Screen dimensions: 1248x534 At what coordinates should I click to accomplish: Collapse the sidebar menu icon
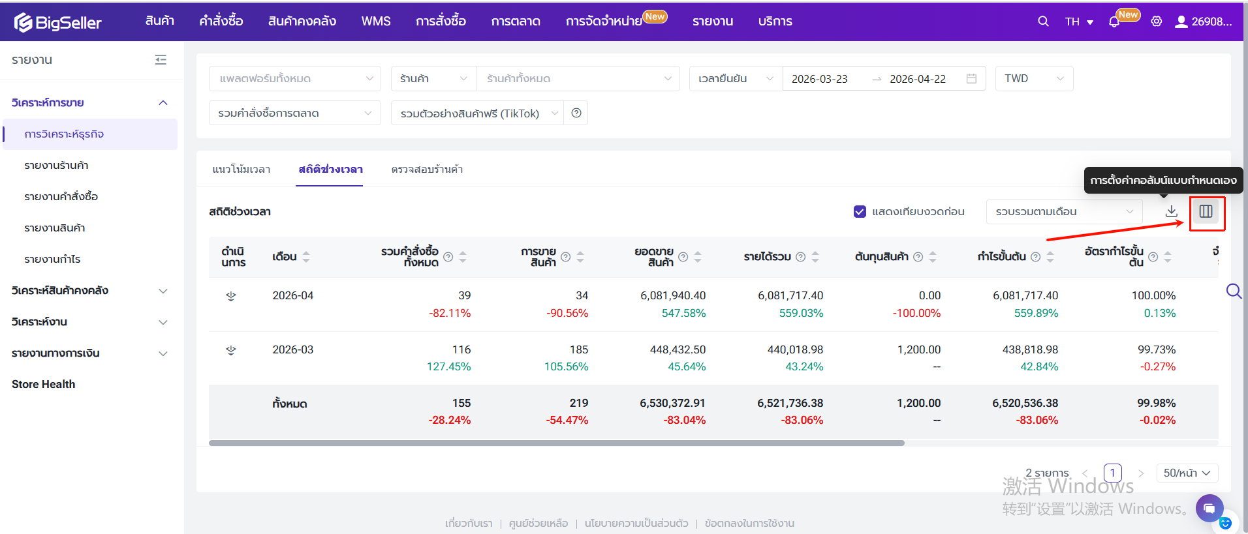pos(161,60)
